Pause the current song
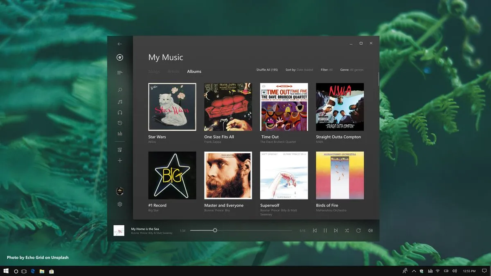 click(x=325, y=231)
